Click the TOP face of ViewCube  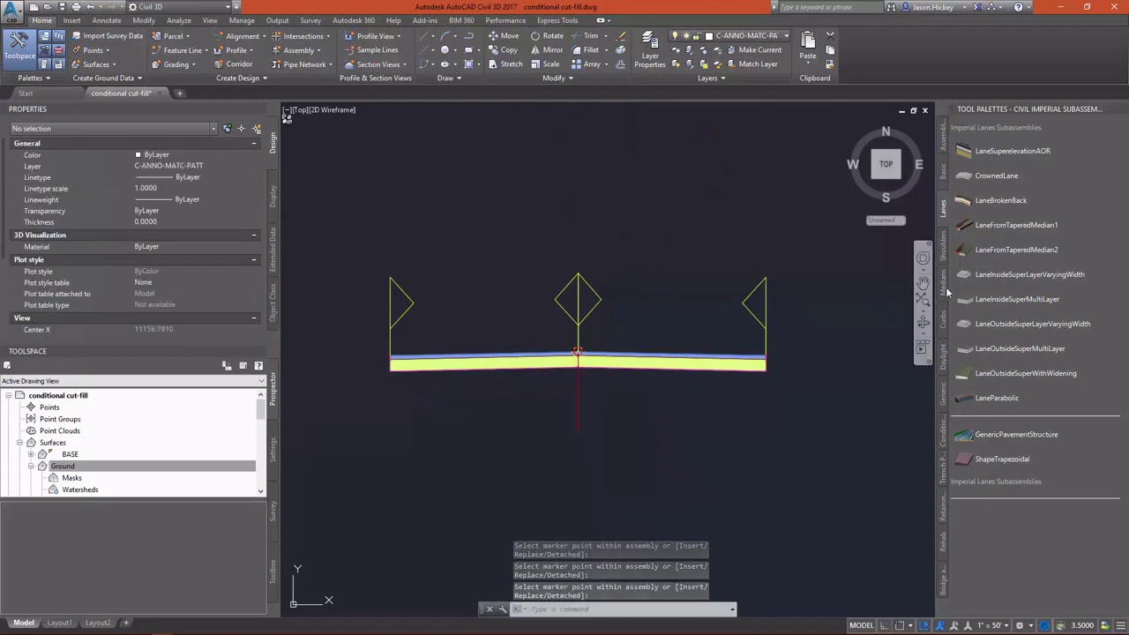(x=886, y=164)
